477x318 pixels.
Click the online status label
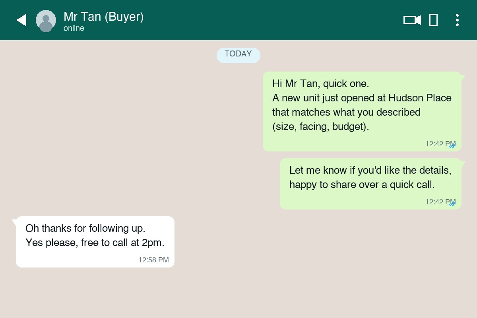click(74, 28)
